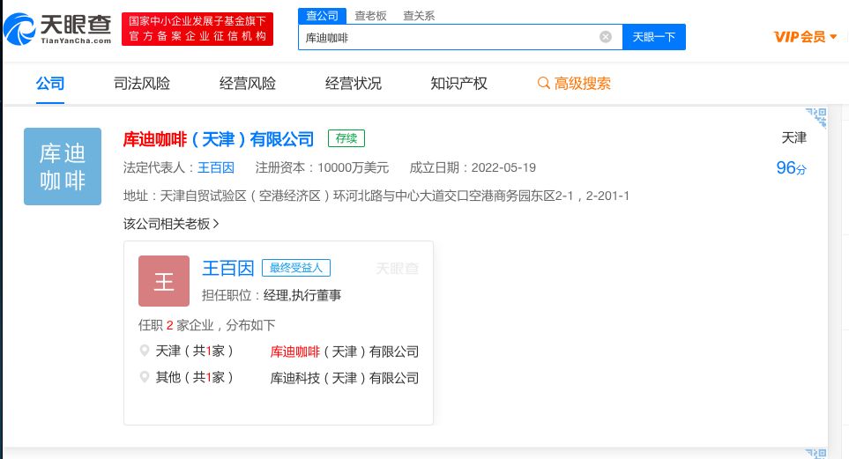Image resolution: width=849 pixels, height=459 pixels.
Task: Click the magnifier icon beside 高级搜索
Action: point(543,83)
